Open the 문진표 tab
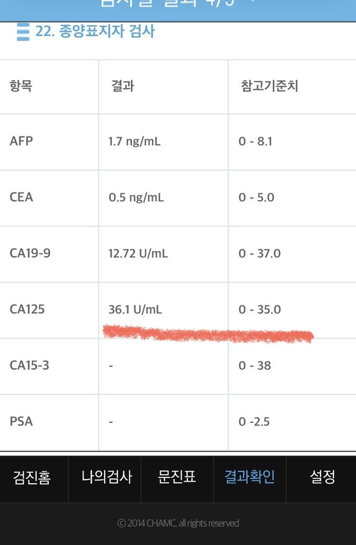356x545 pixels. coord(177,477)
